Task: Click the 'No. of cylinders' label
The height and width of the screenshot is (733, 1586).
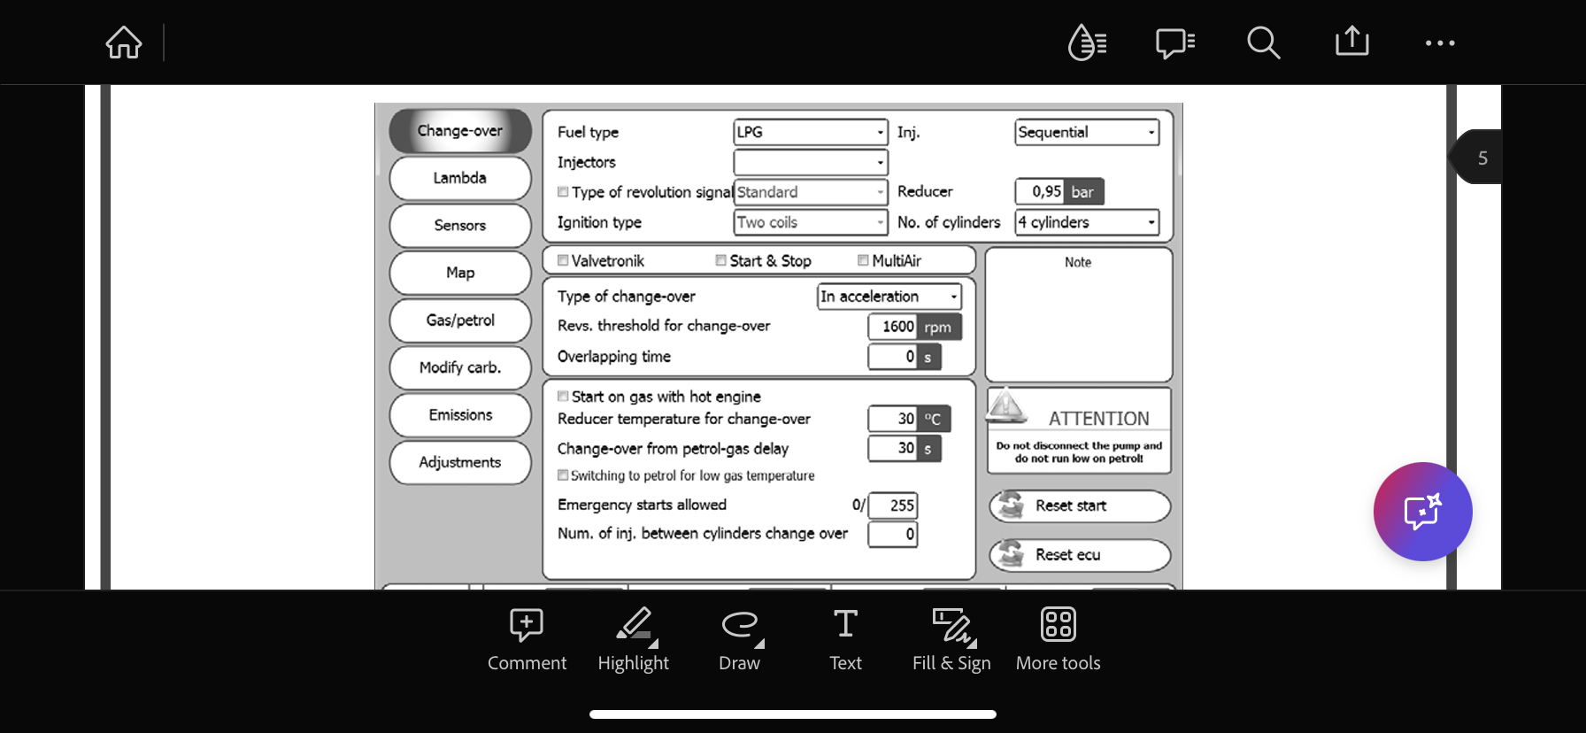Action: tap(949, 222)
